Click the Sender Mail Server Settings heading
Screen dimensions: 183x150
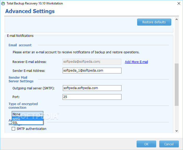[x=21, y=79]
